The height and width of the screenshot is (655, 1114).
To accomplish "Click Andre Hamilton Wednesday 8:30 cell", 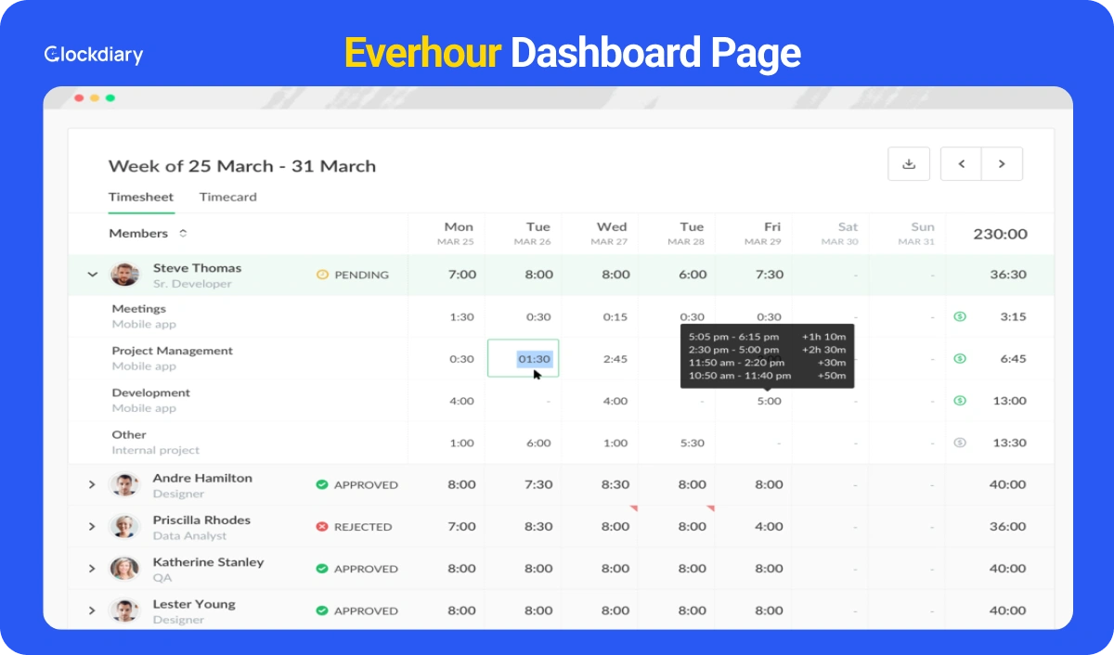I will (615, 484).
